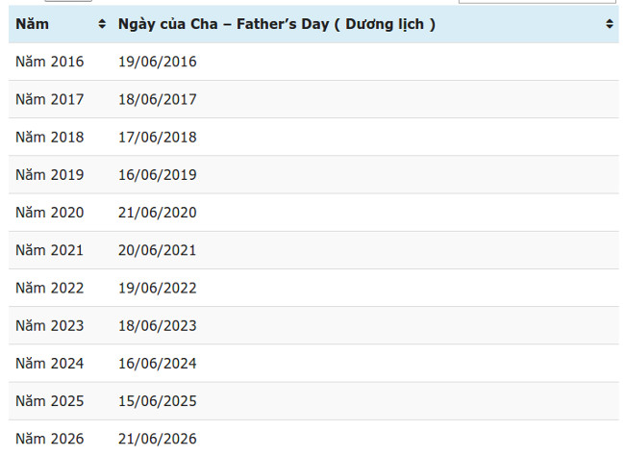Select the 'Năm 2025' cell
This screenshot has width=625, height=457.
click(50, 400)
